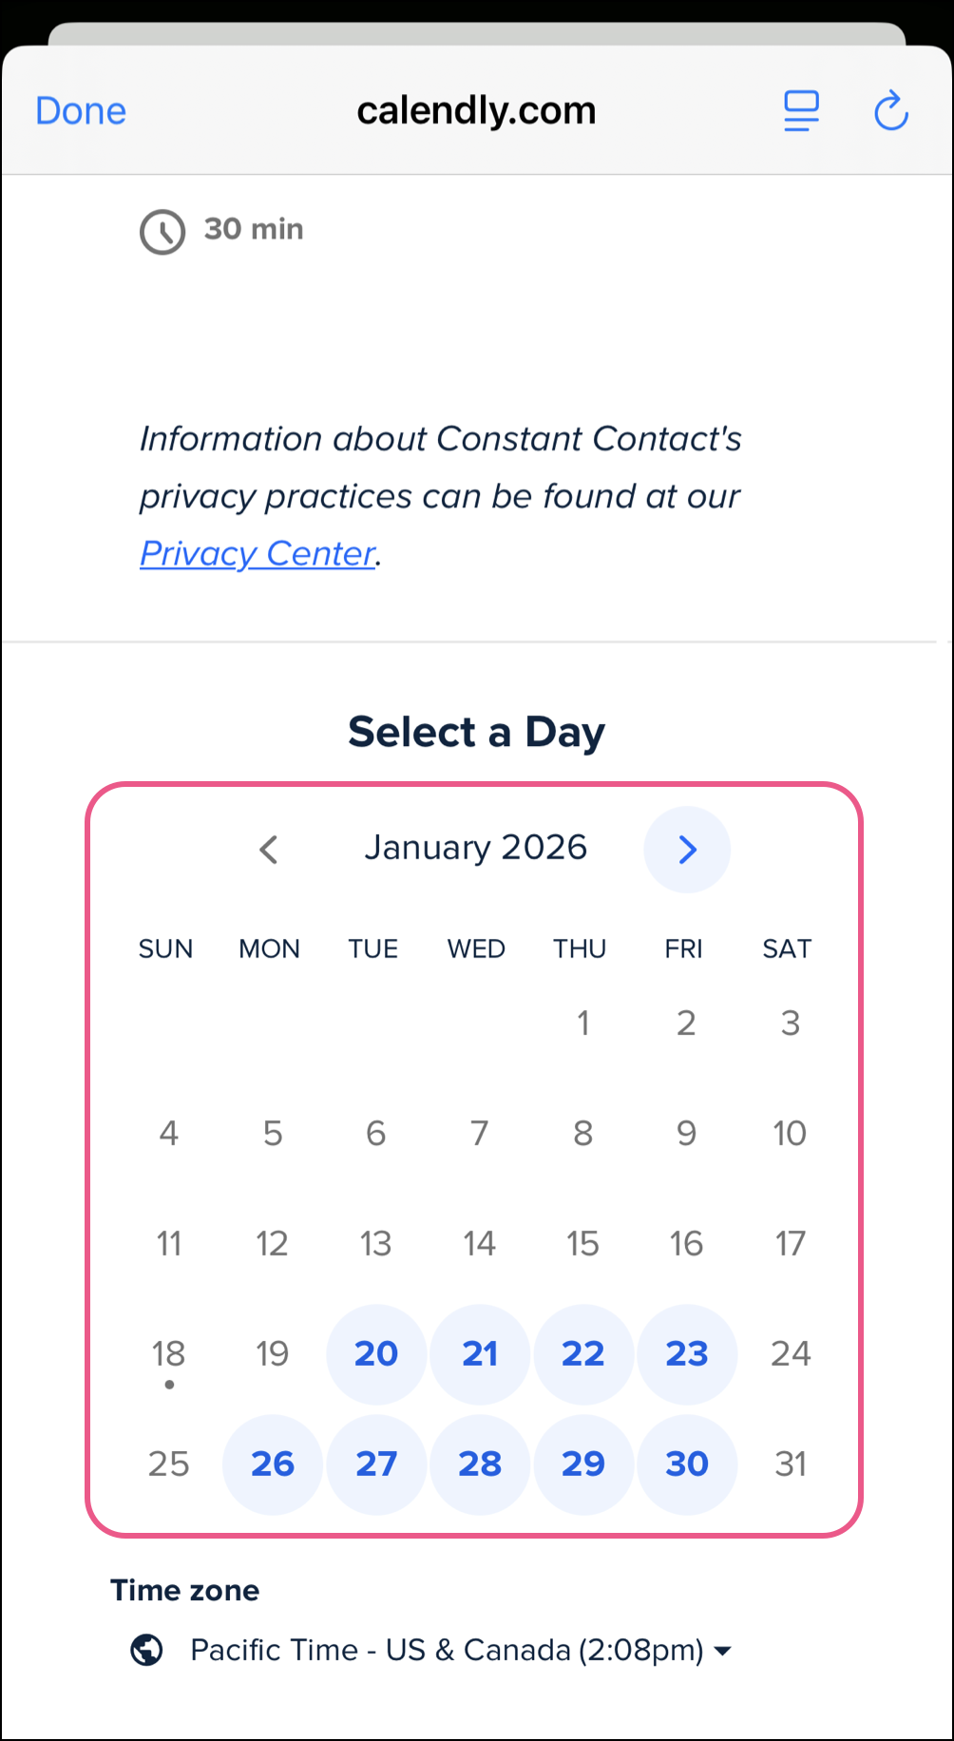Viewport: 954px width, 1741px height.
Task: Choose Friday January 23
Action: click(x=686, y=1353)
